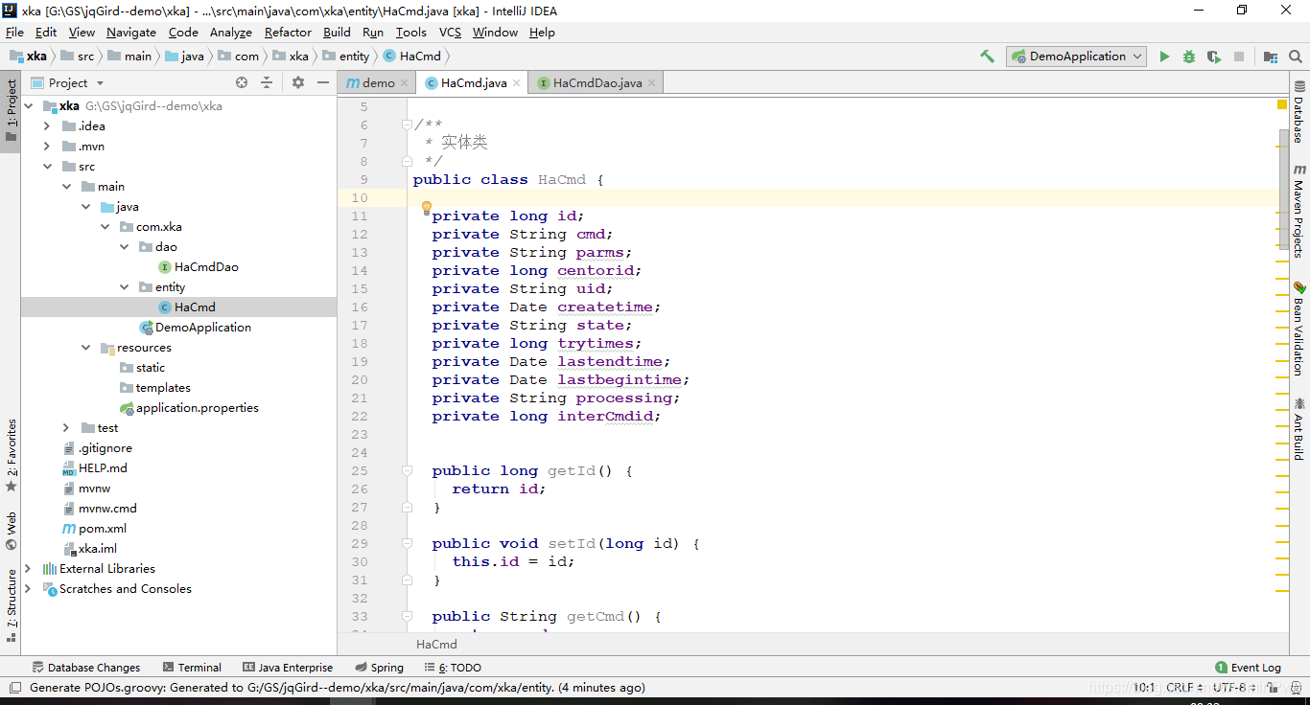
Task: Open the Refactor menu
Action: pyautogui.click(x=288, y=33)
